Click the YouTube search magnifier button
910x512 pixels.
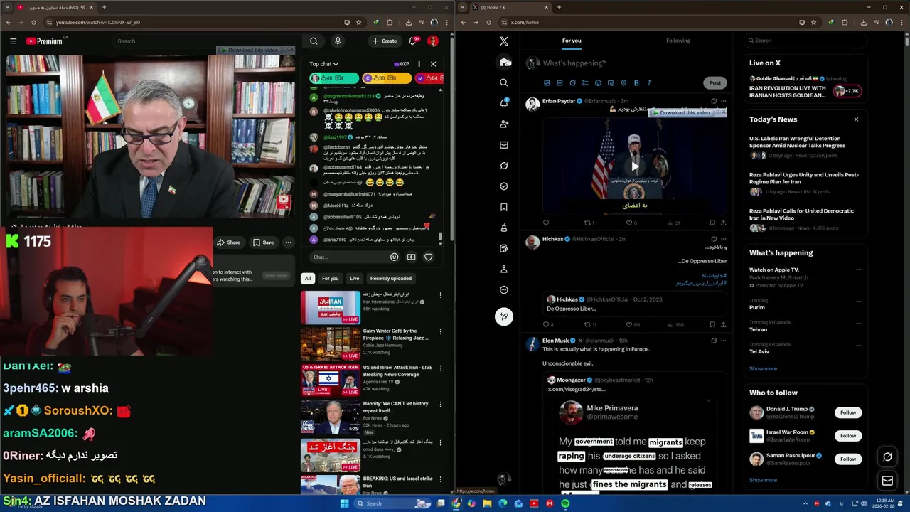pyautogui.click(x=314, y=41)
